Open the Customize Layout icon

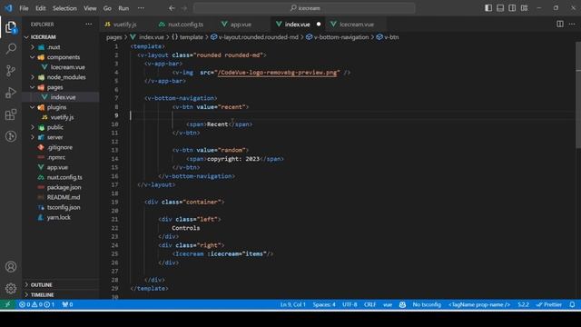click(524, 8)
